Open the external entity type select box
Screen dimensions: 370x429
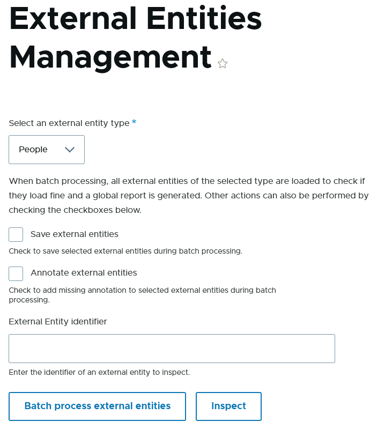[47, 150]
